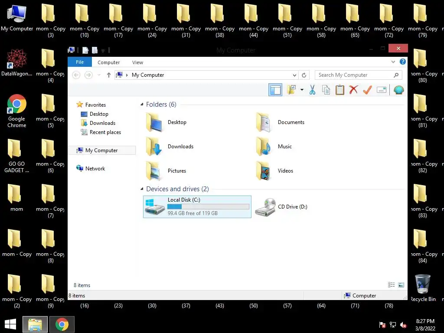Click the red X Delete icon
Image resolution: width=444 pixels, height=333 pixels.
coord(353,90)
